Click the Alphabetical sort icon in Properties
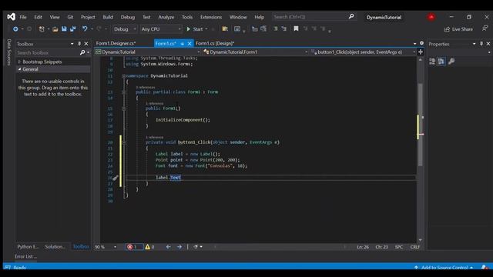Screen dimensions: 493x277 pos(441,62)
